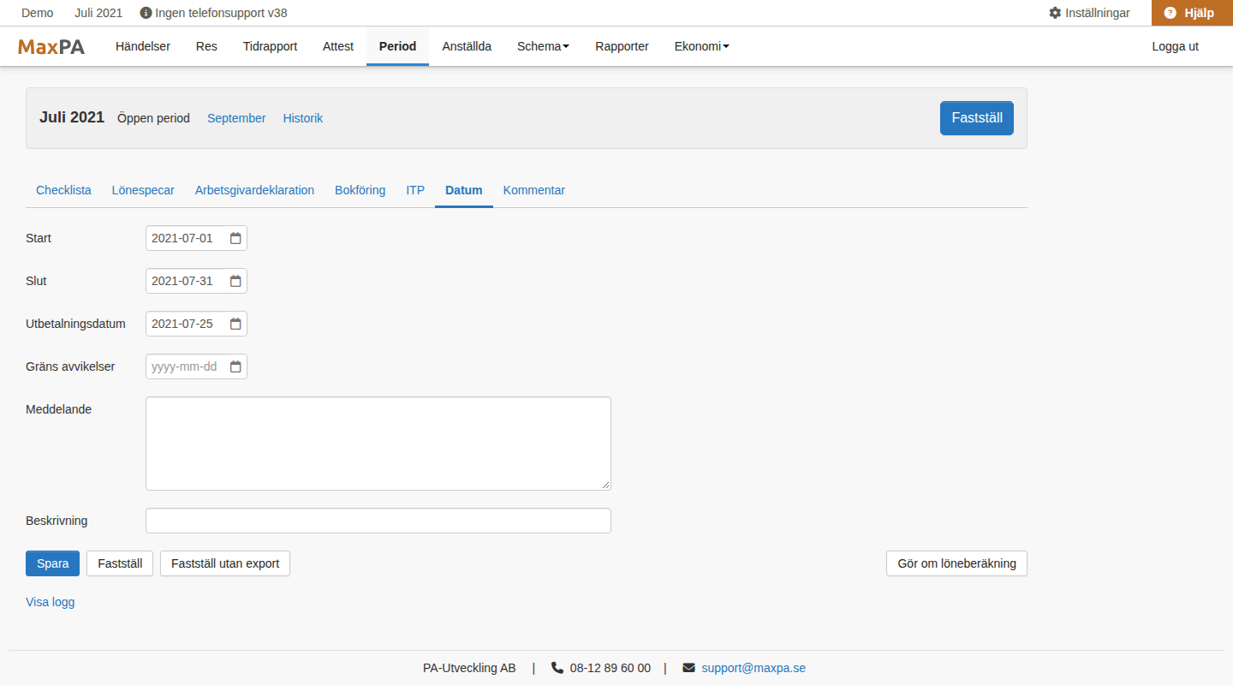Open the September period link
The width and height of the screenshot is (1233, 685).
coord(236,118)
